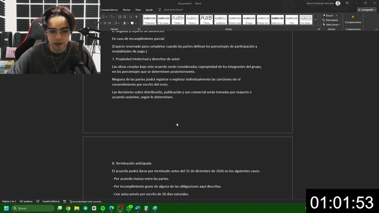Click Página 2 de 3 indicator
The width and height of the screenshot is (379, 213).
coord(9,201)
